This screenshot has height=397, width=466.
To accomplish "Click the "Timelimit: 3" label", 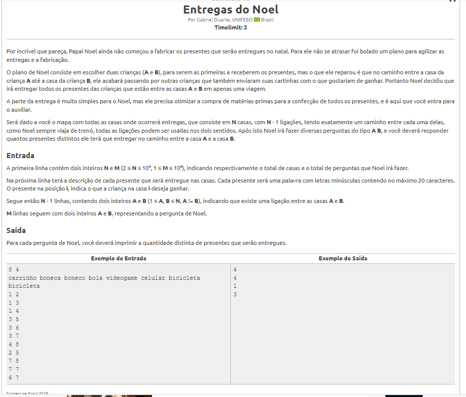I will tap(231, 27).
